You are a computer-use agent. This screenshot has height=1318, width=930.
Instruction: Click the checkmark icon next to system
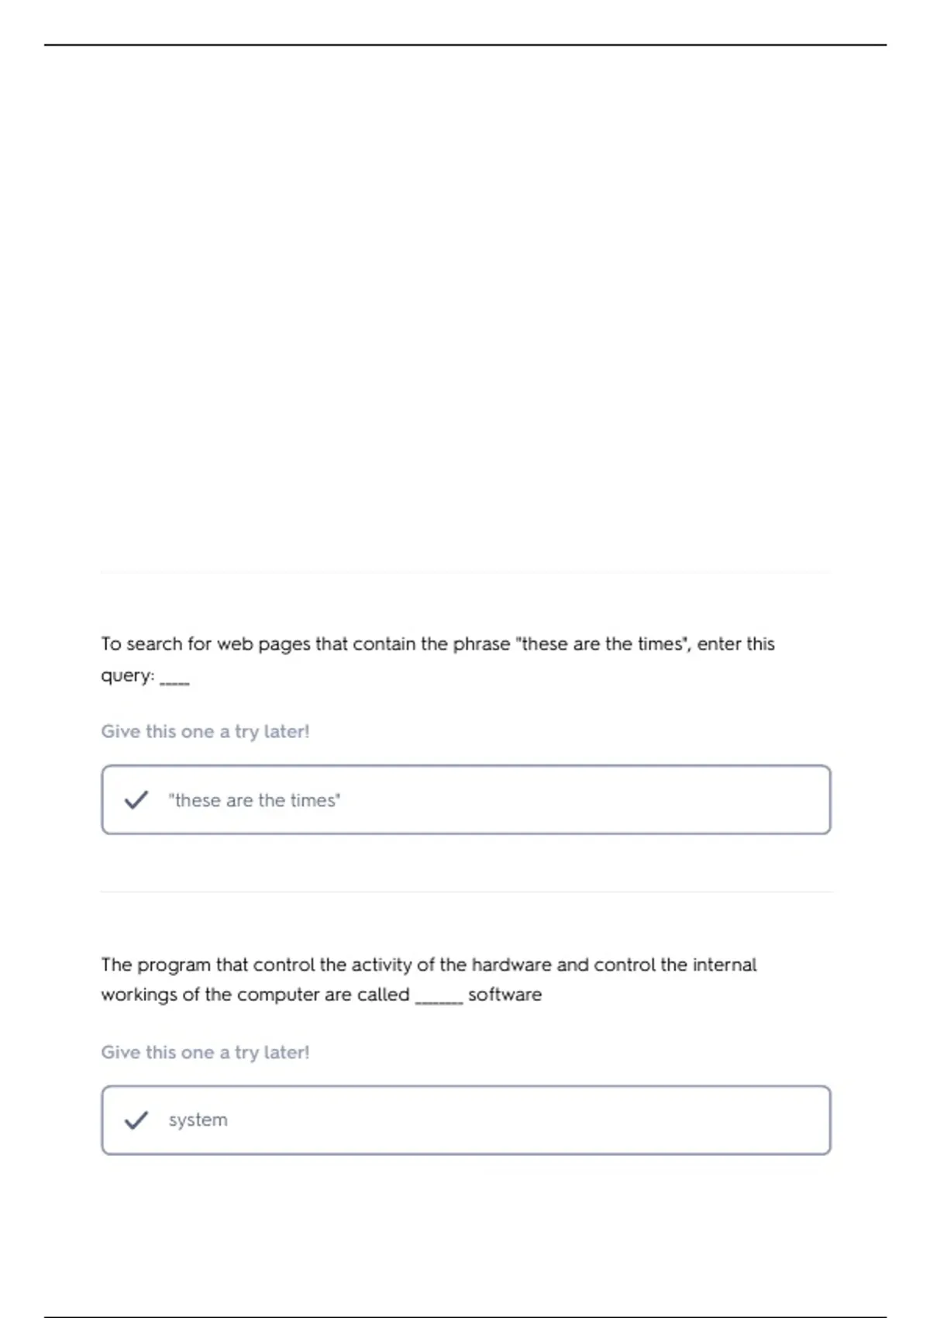(136, 1120)
